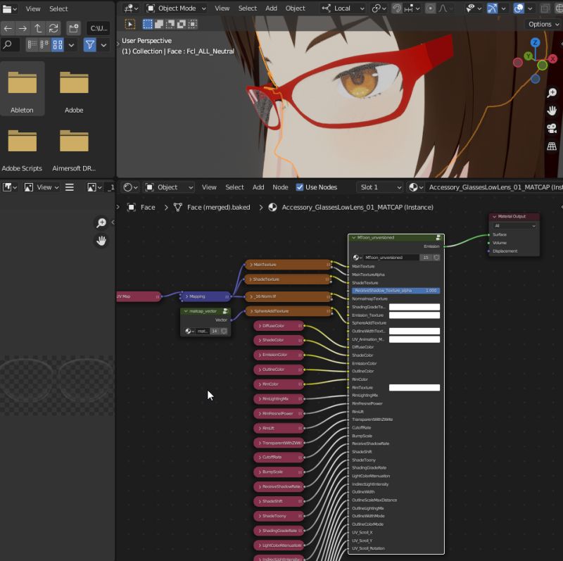Toggle fake user shield on the matcap image
The width and height of the screenshot is (563, 561).
[224, 332]
